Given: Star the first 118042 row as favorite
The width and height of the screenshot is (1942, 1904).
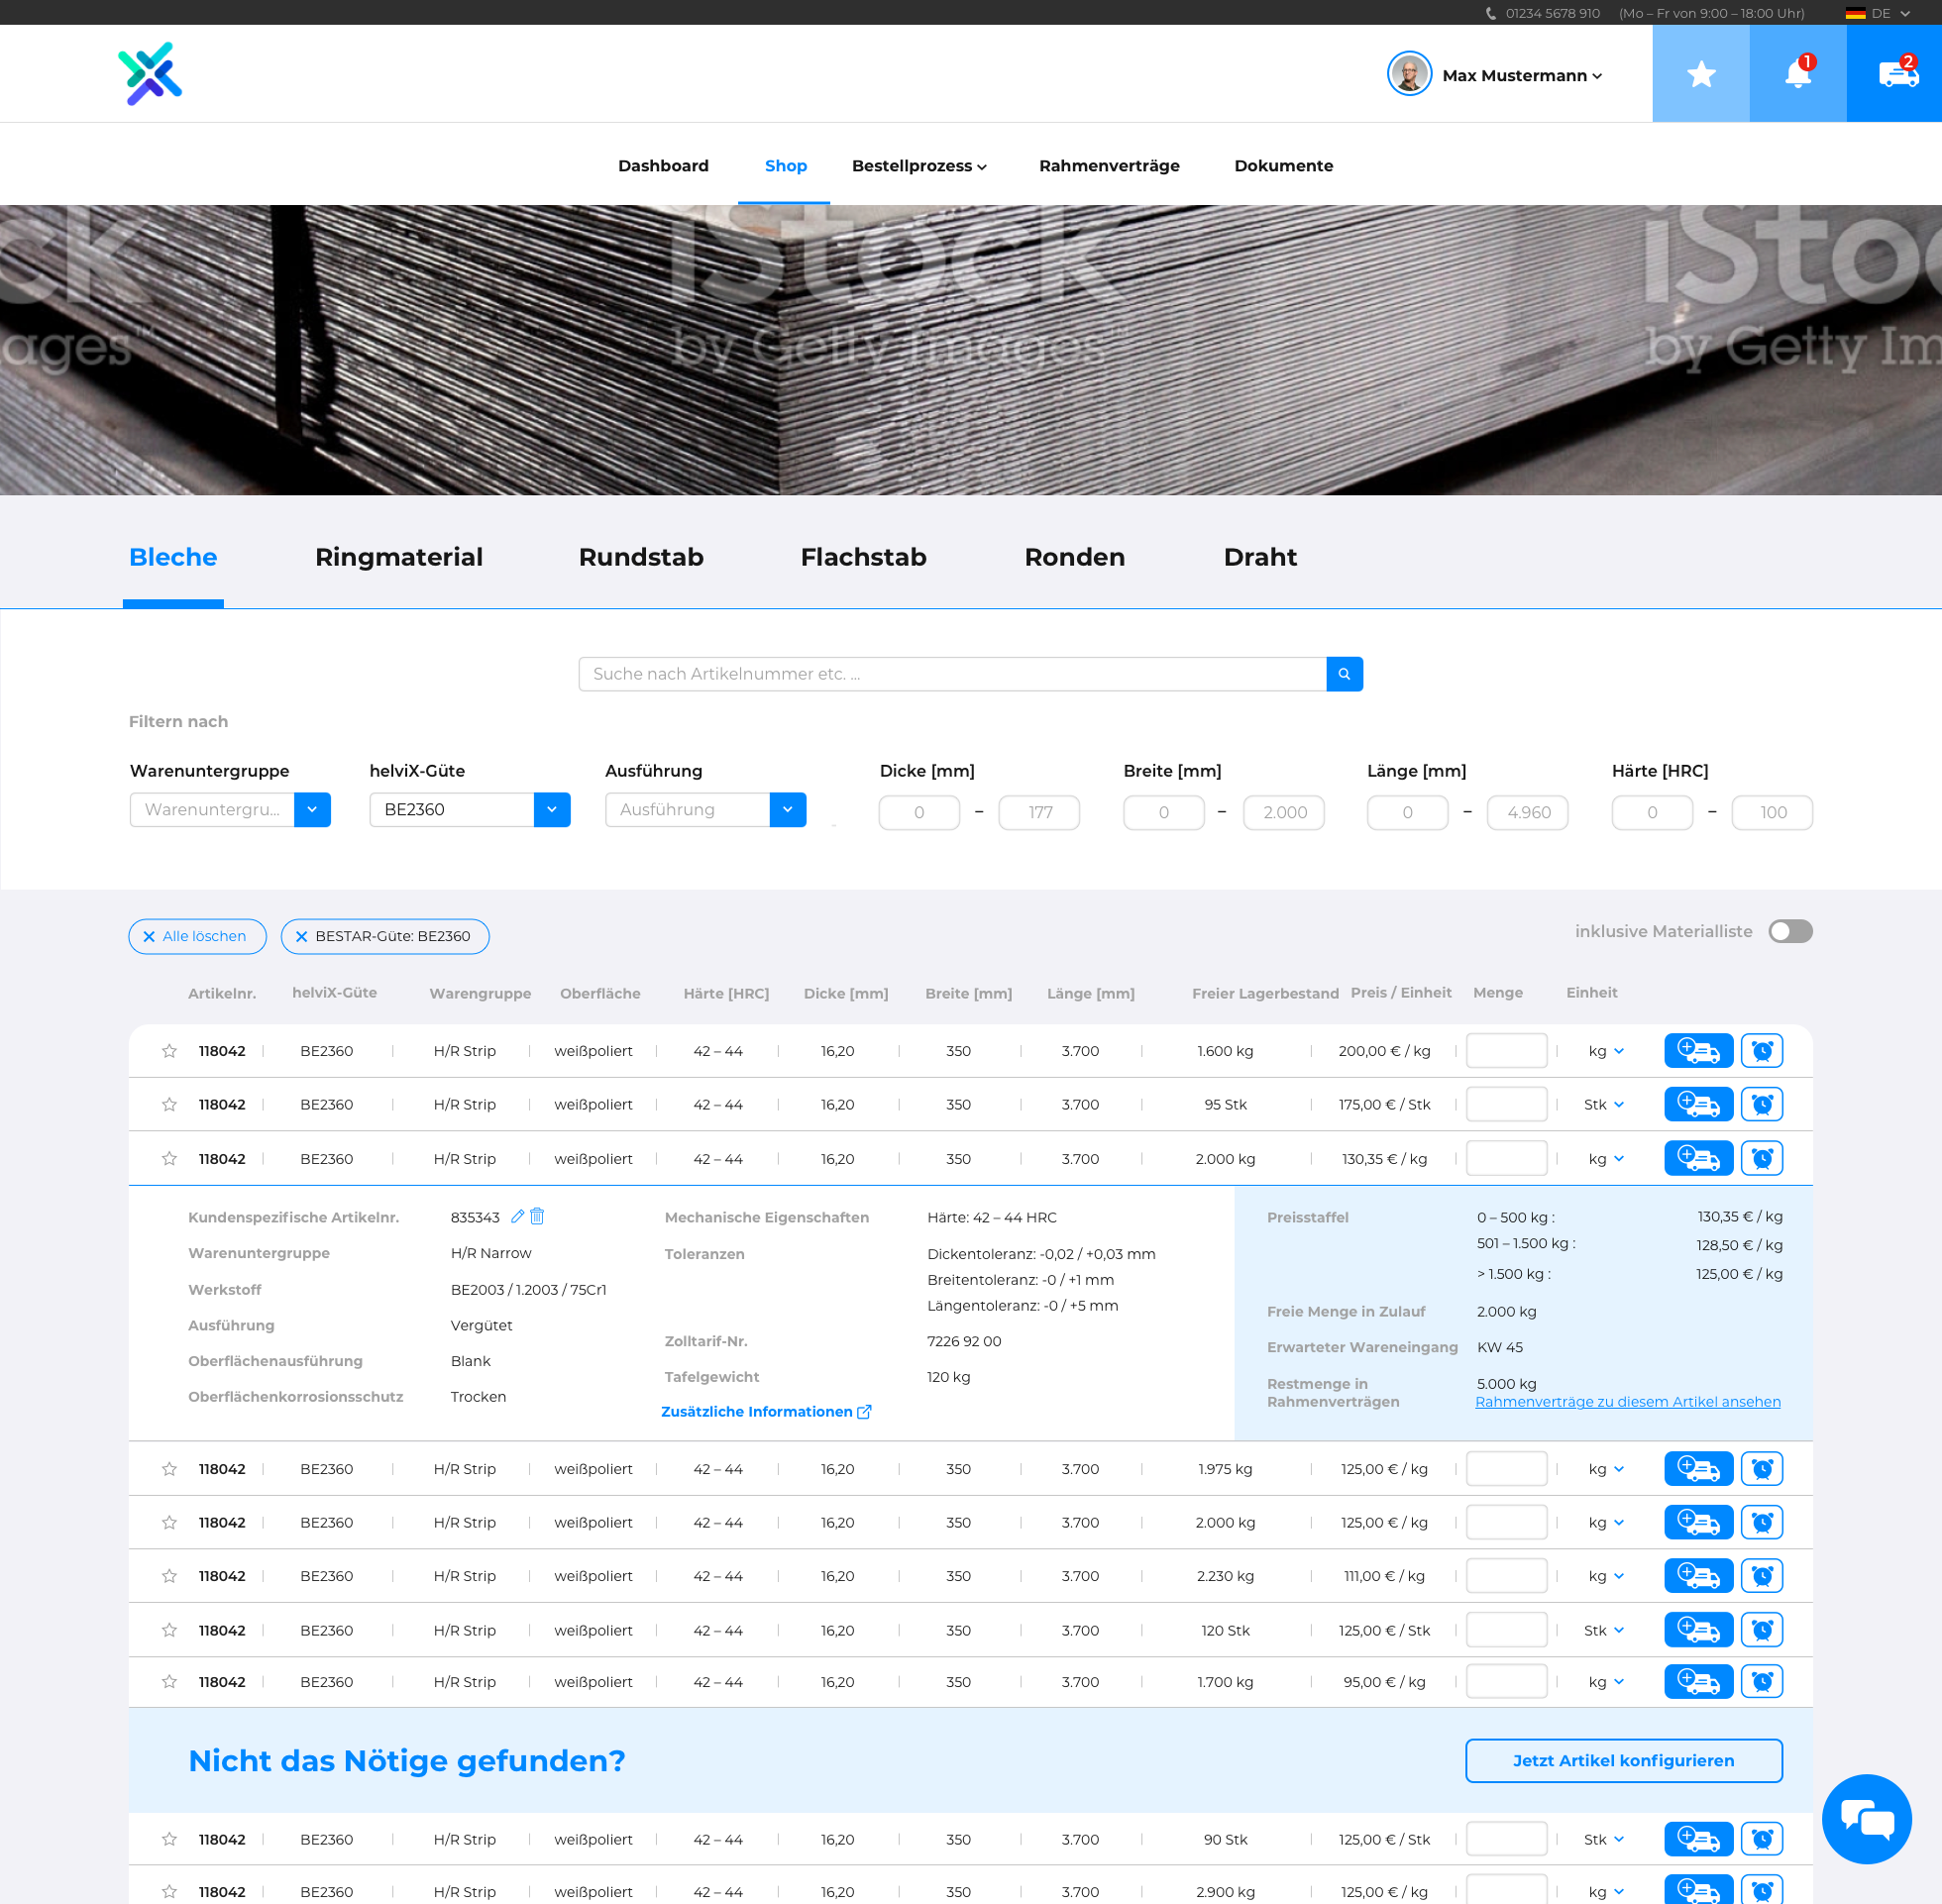Looking at the screenshot, I should [169, 1051].
